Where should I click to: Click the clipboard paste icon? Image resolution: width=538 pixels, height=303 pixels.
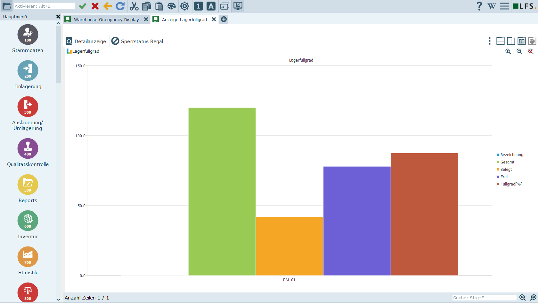[159, 6]
